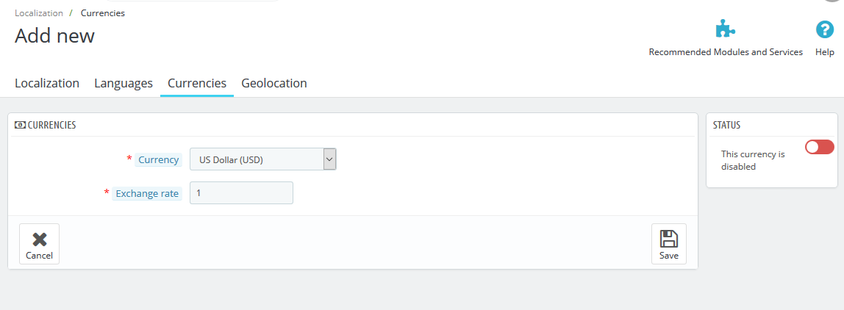Select the Currencies tab

click(197, 83)
